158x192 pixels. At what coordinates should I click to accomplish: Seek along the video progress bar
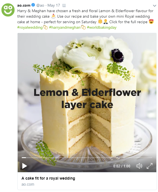87,158
